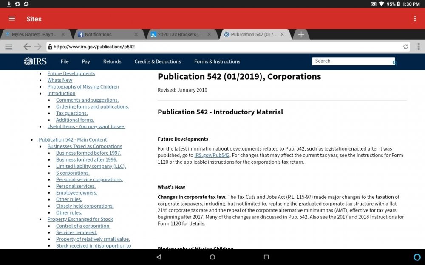
Task: Select the Publication 542 tab
Action: 253,35
